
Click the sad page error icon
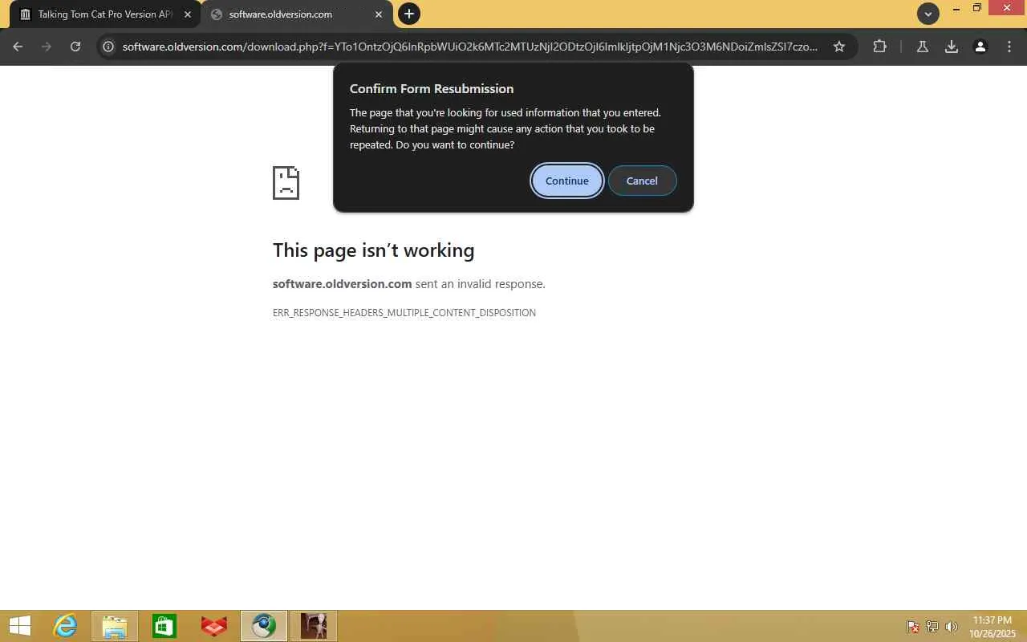286,183
